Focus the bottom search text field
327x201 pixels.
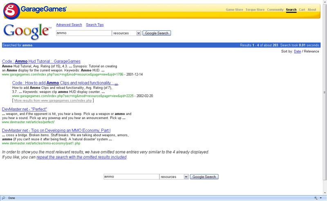point(131,177)
